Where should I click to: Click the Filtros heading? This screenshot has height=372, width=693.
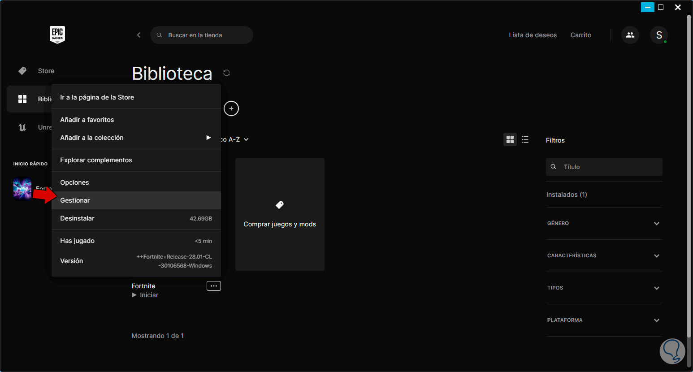(555, 140)
